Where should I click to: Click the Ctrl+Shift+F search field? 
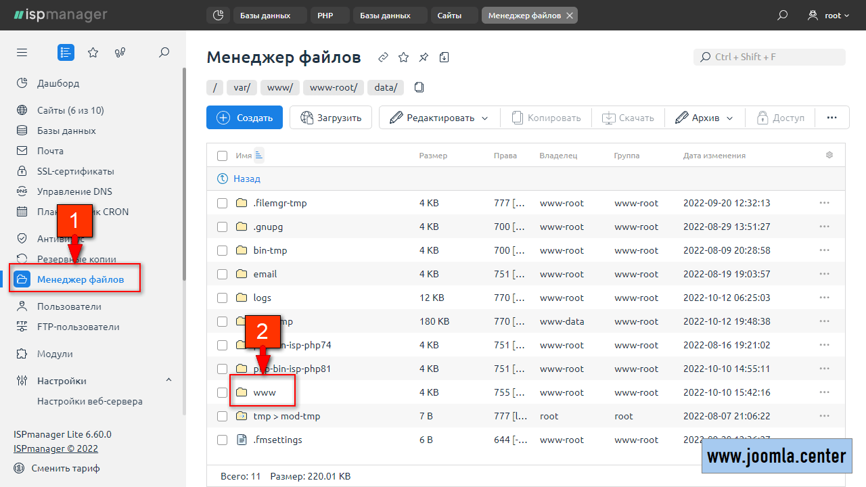pos(770,57)
